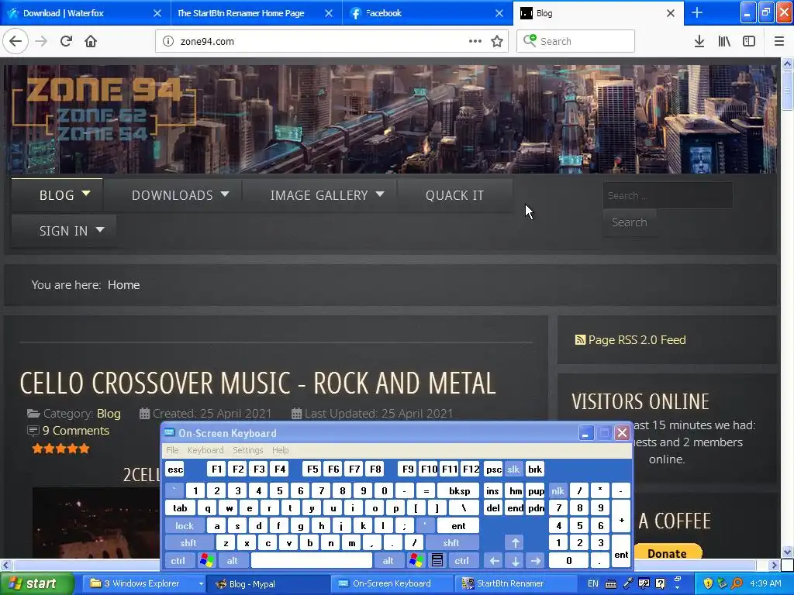Toggle the lock key on keyboard
The width and height of the screenshot is (794, 595).
185,526
